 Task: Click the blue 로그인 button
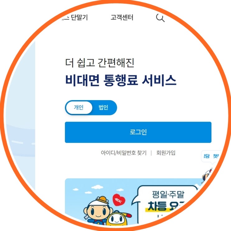pyautogui.click(x=138, y=132)
